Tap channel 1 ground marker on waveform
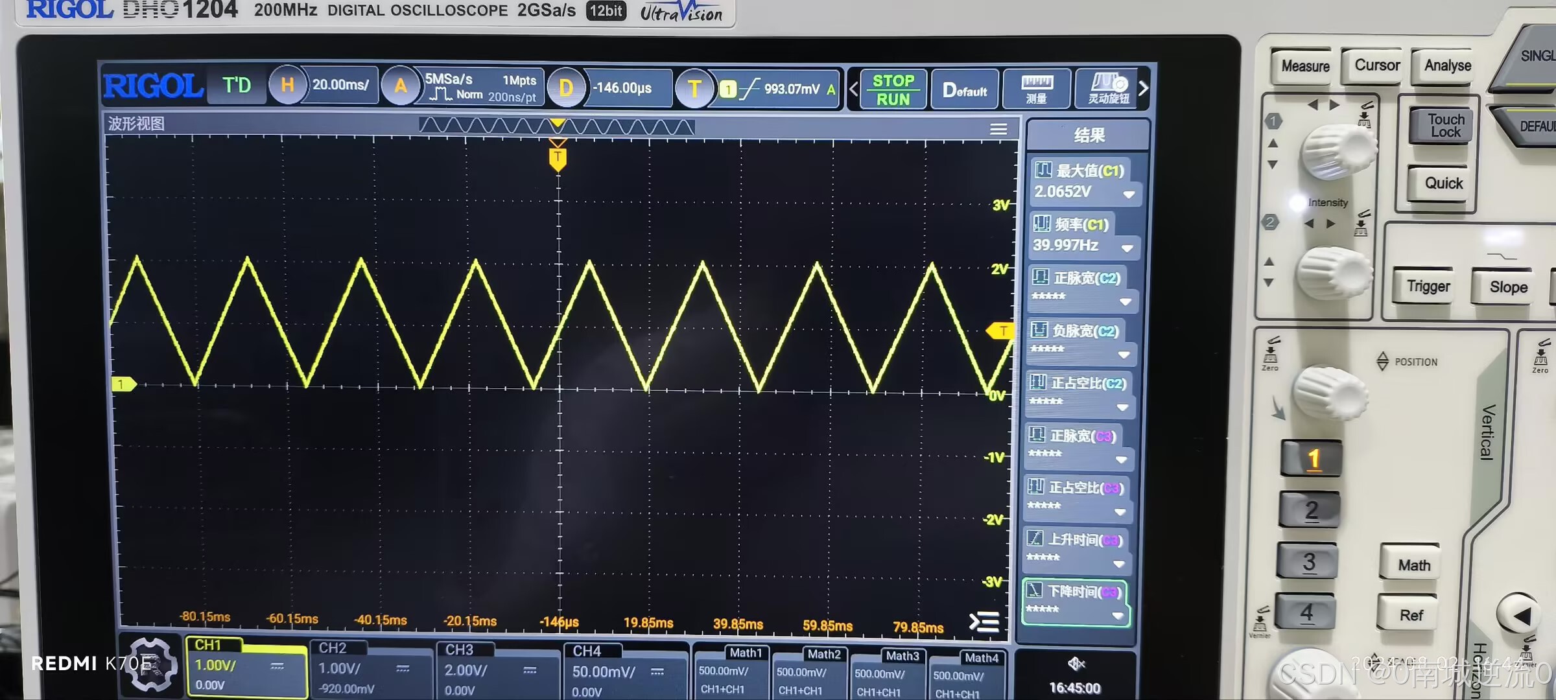Screen dimensions: 1556x700 pos(123,384)
